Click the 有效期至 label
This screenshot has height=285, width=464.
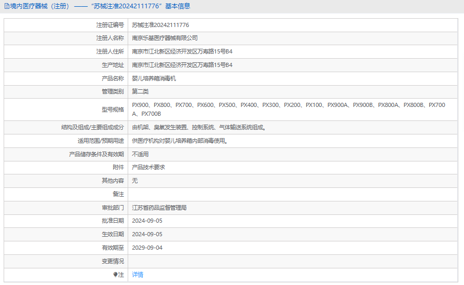pos(113,248)
